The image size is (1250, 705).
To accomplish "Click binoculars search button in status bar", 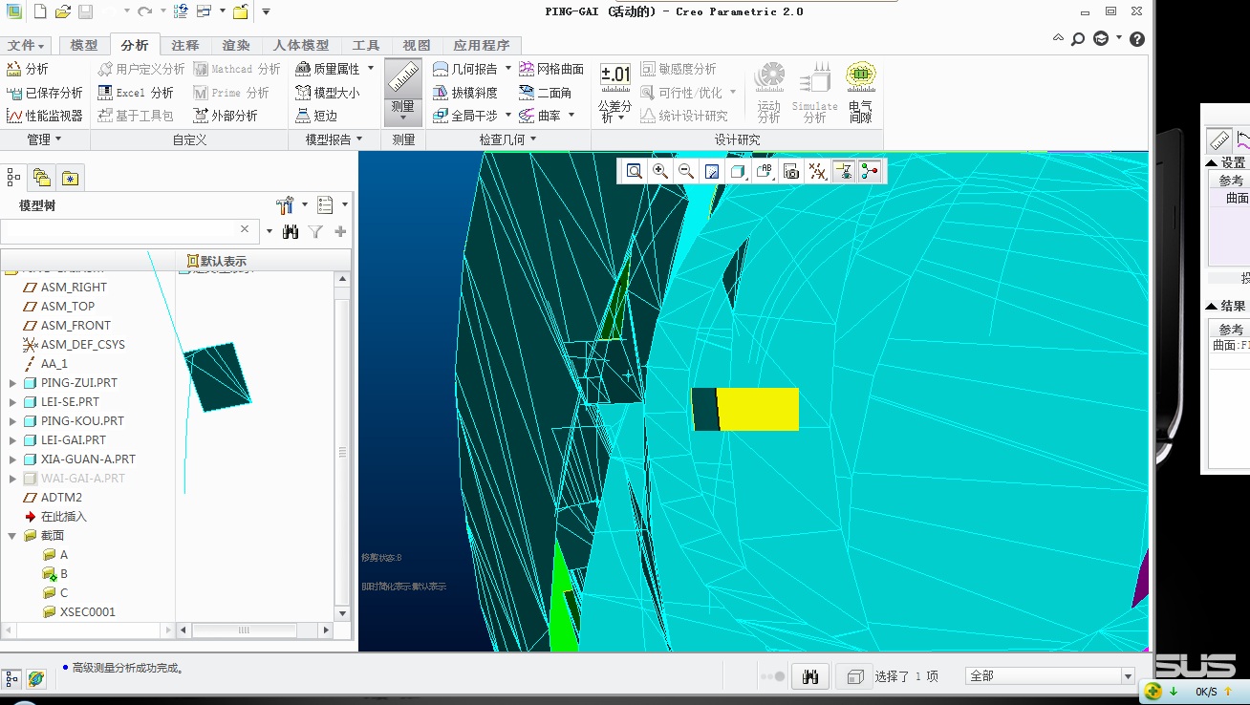I will (811, 676).
